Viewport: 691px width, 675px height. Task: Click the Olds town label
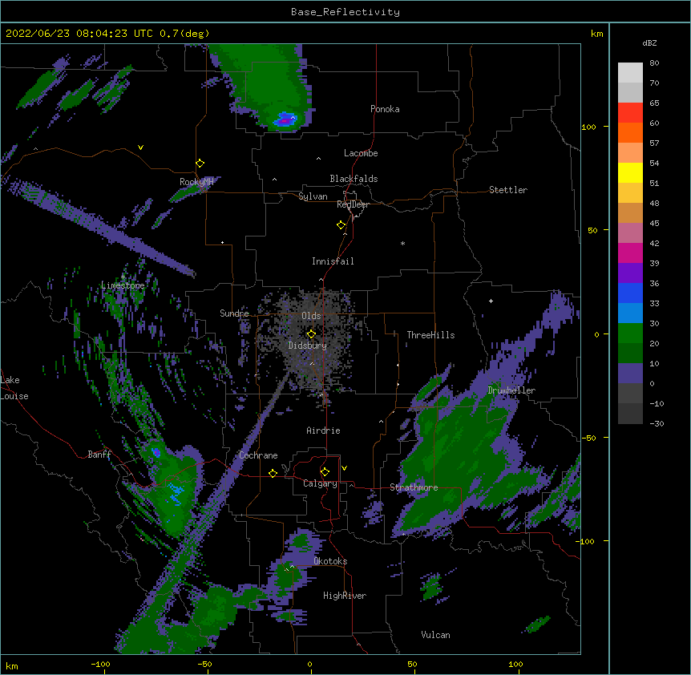coord(311,316)
